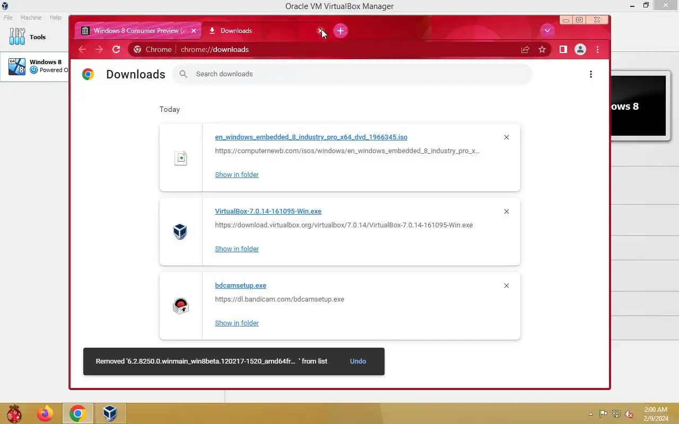
Task: Click the Chrome logo beside Downloads heading
Action: (x=88, y=74)
